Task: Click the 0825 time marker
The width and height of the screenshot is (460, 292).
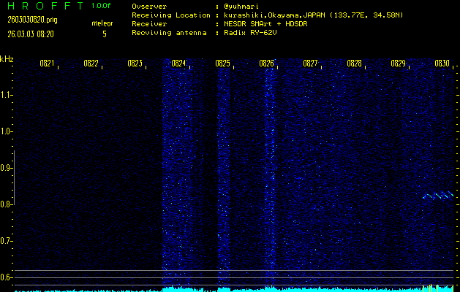Action: coord(222,64)
